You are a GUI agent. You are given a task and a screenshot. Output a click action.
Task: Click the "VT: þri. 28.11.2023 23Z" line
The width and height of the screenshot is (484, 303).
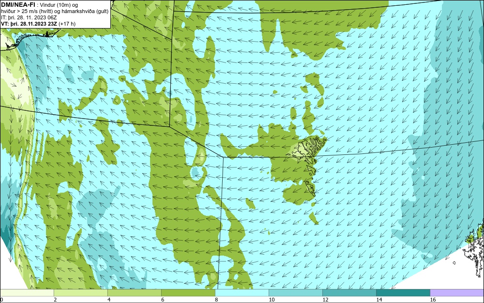click(x=38, y=23)
